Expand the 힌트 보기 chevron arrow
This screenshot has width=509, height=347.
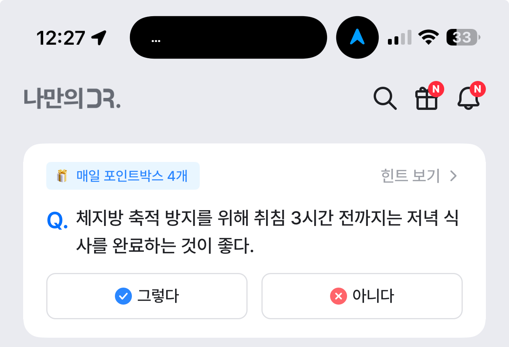[x=454, y=176]
